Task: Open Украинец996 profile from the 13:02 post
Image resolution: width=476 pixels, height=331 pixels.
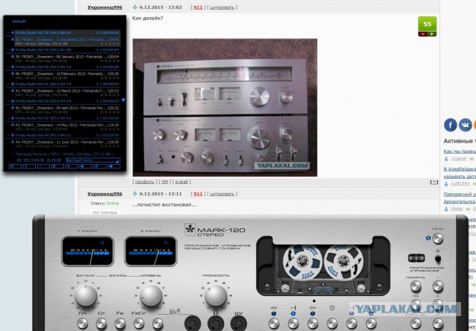Action: pyautogui.click(x=105, y=7)
